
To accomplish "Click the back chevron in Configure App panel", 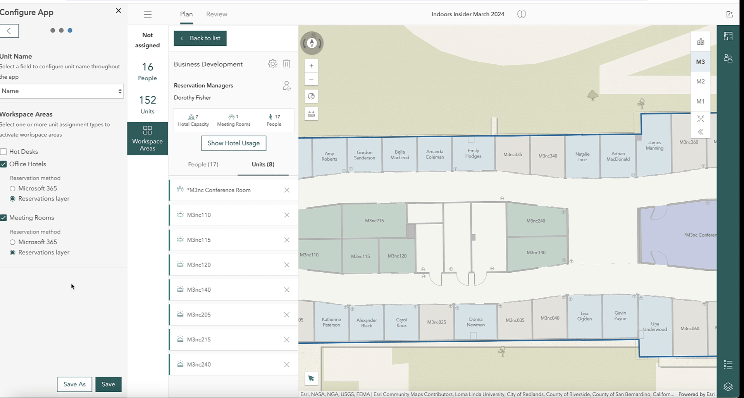I will 9,31.
